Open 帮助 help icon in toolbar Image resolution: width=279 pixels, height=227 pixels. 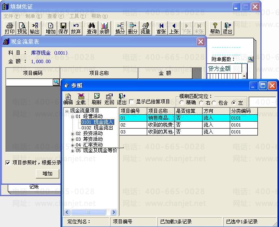[215, 28]
